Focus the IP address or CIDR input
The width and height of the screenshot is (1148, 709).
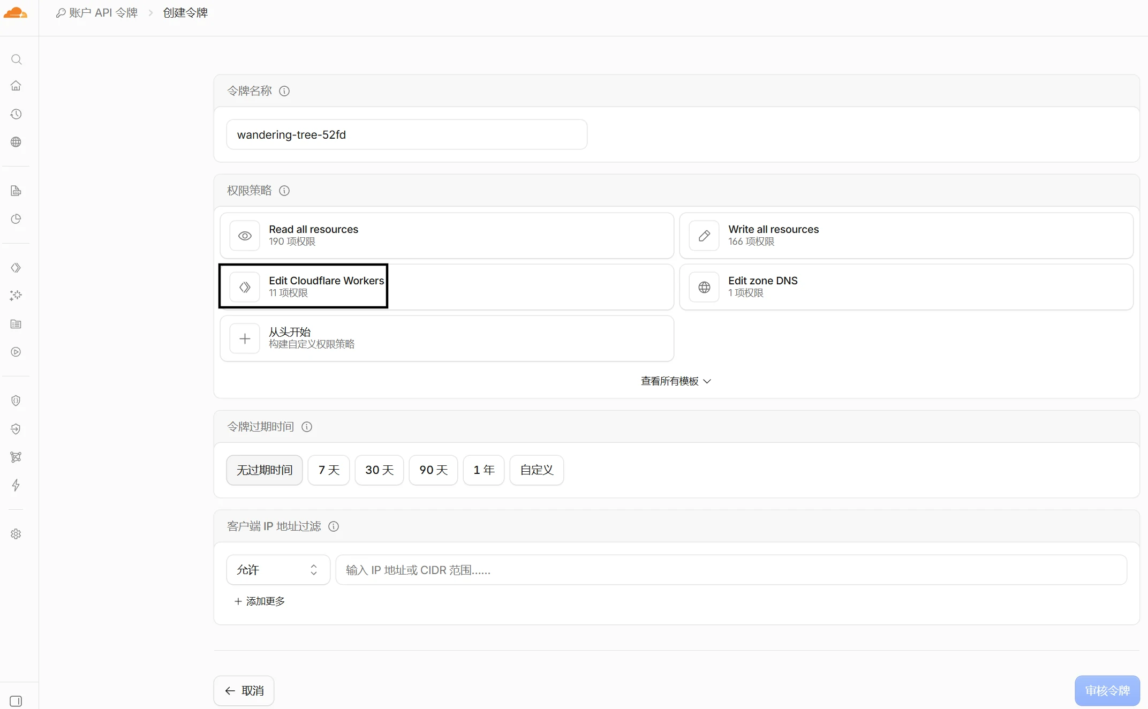coord(731,570)
